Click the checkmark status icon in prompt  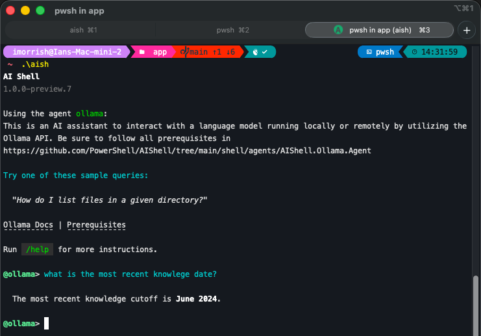265,52
